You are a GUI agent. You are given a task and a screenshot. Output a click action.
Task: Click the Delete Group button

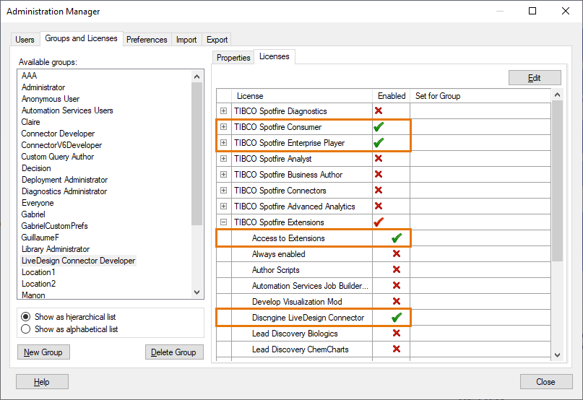coord(173,352)
